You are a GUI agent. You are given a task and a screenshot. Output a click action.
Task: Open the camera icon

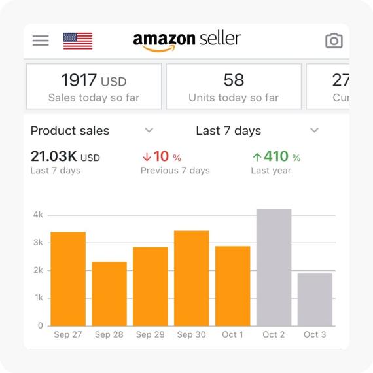coord(334,41)
